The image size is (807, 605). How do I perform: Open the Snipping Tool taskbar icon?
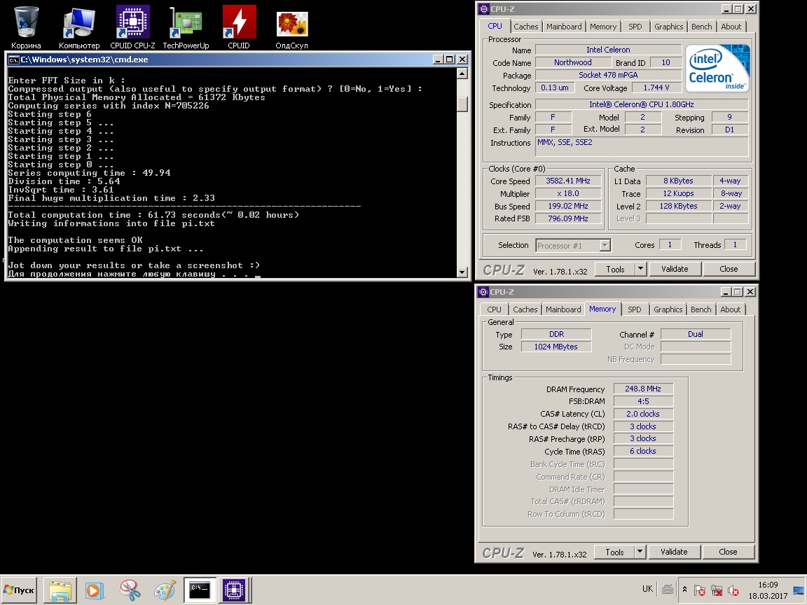coord(130,590)
